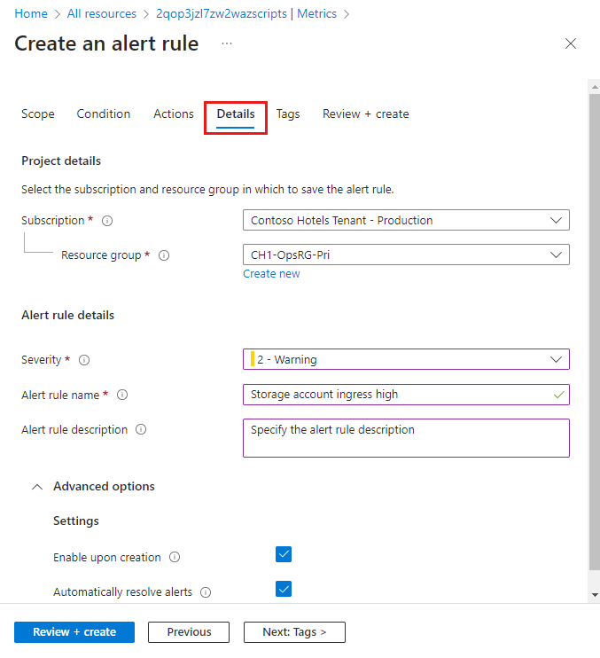The width and height of the screenshot is (600, 658).
Task: Go to the Actions tab
Action: 173,114
